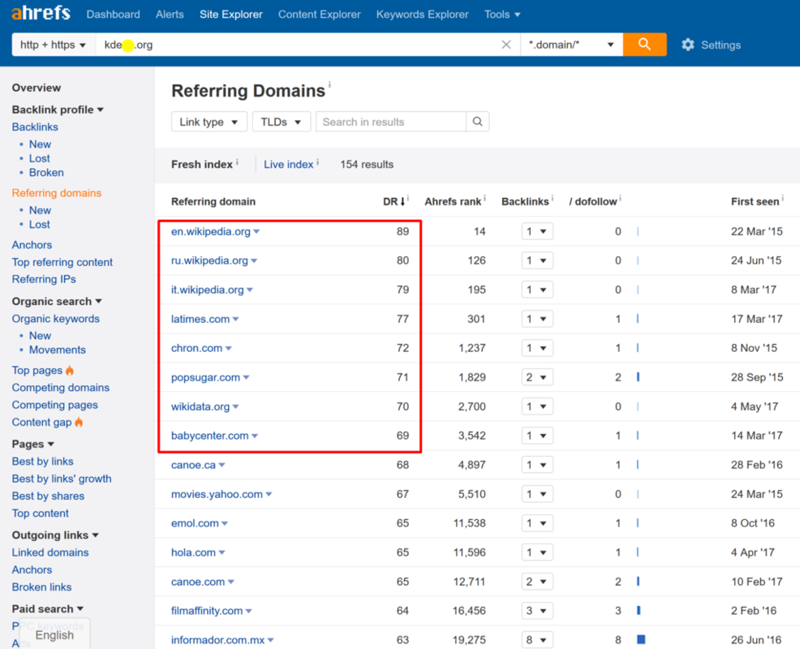The width and height of the screenshot is (800, 649).
Task: Open the http + https protocol dropdown
Action: [54, 45]
